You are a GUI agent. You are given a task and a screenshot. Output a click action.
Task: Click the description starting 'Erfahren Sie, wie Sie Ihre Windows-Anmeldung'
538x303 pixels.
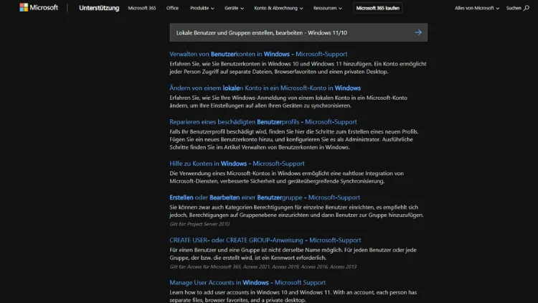point(288,101)
